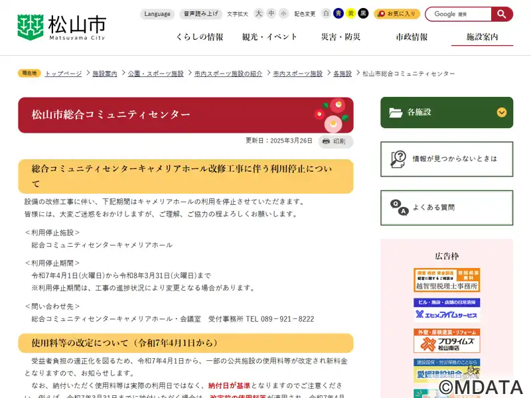This screenshot has height=398, width=531.
Task: Choose the blue 青 color scheme
Action: 339,13
